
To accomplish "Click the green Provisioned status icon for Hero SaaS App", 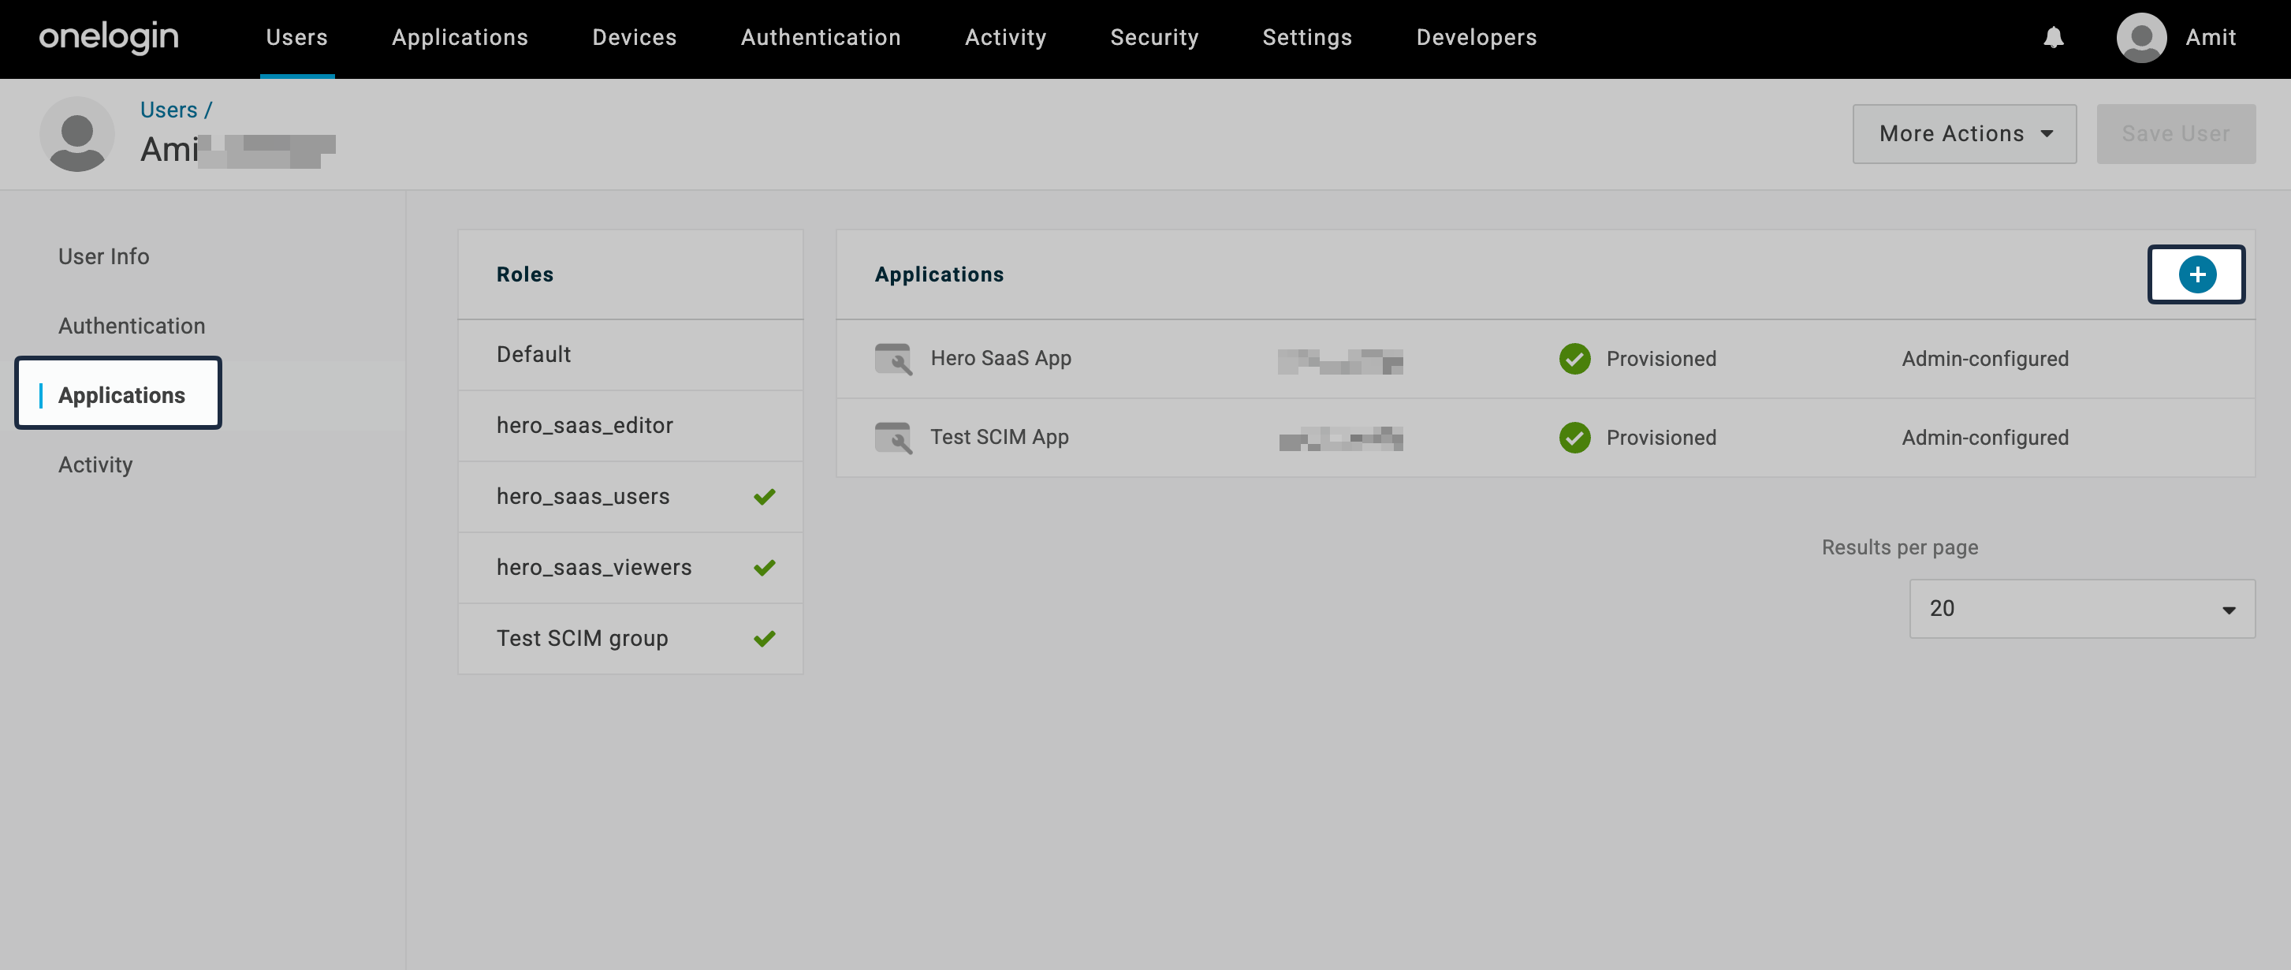I will coord(1575,360).
